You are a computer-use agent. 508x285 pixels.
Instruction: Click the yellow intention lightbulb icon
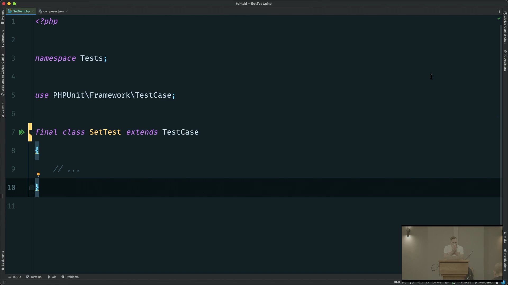[38, 175]
